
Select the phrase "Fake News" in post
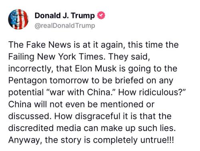coord(48,44)
